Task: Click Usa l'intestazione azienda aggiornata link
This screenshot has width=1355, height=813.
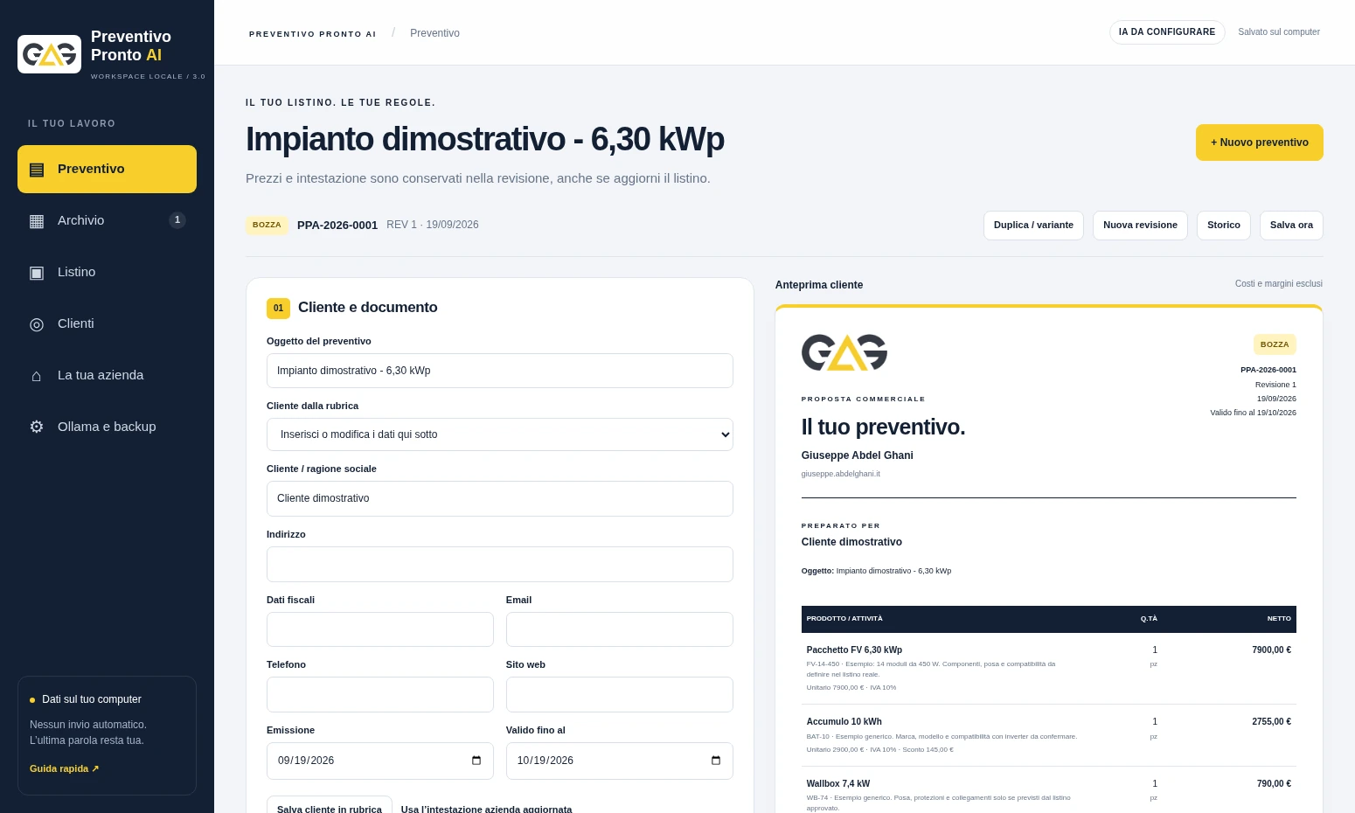Action: tap(486, 810)
